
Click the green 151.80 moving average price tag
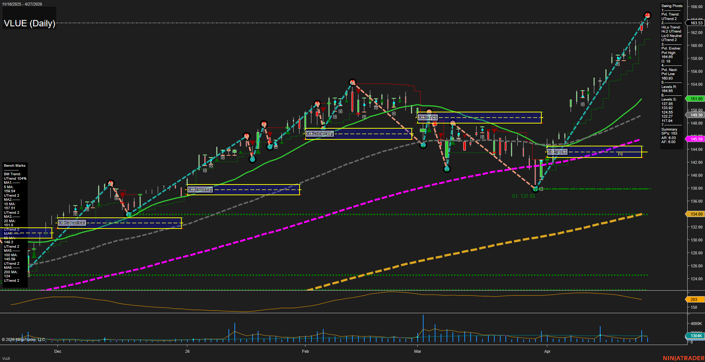point(696,99)
